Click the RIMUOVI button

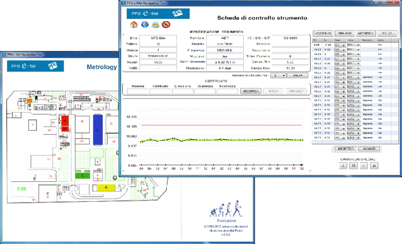[344, 34]
